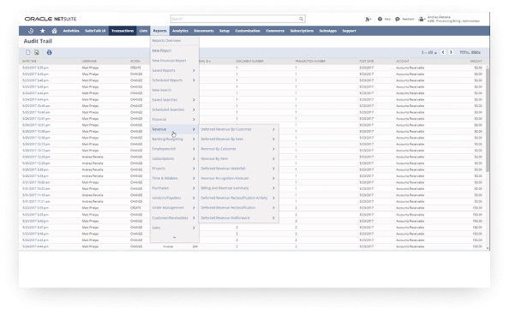Open the Transactions menu
Screen dimensions: 509x314
tap(123, 31)
